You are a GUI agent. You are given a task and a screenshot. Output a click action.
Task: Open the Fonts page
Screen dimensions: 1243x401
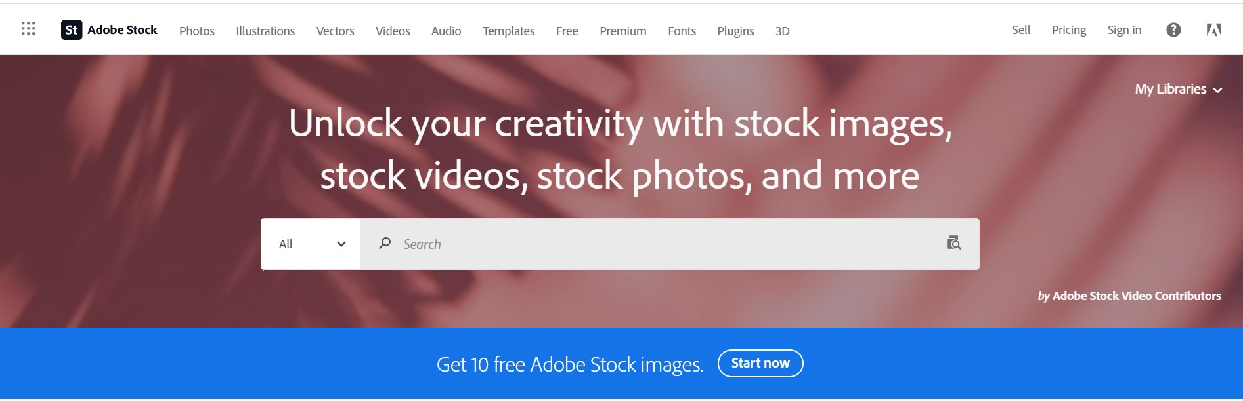(682, 31)
